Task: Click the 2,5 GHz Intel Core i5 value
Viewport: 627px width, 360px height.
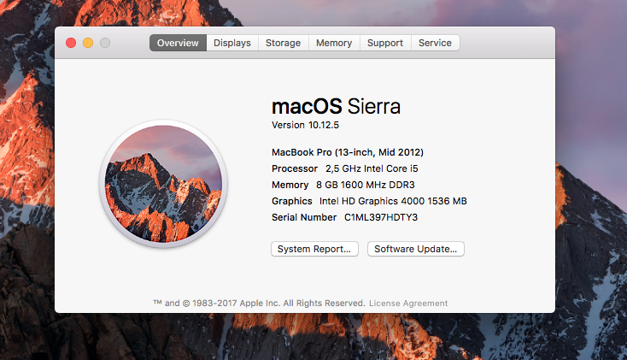Action: click(x=372, y=168)
